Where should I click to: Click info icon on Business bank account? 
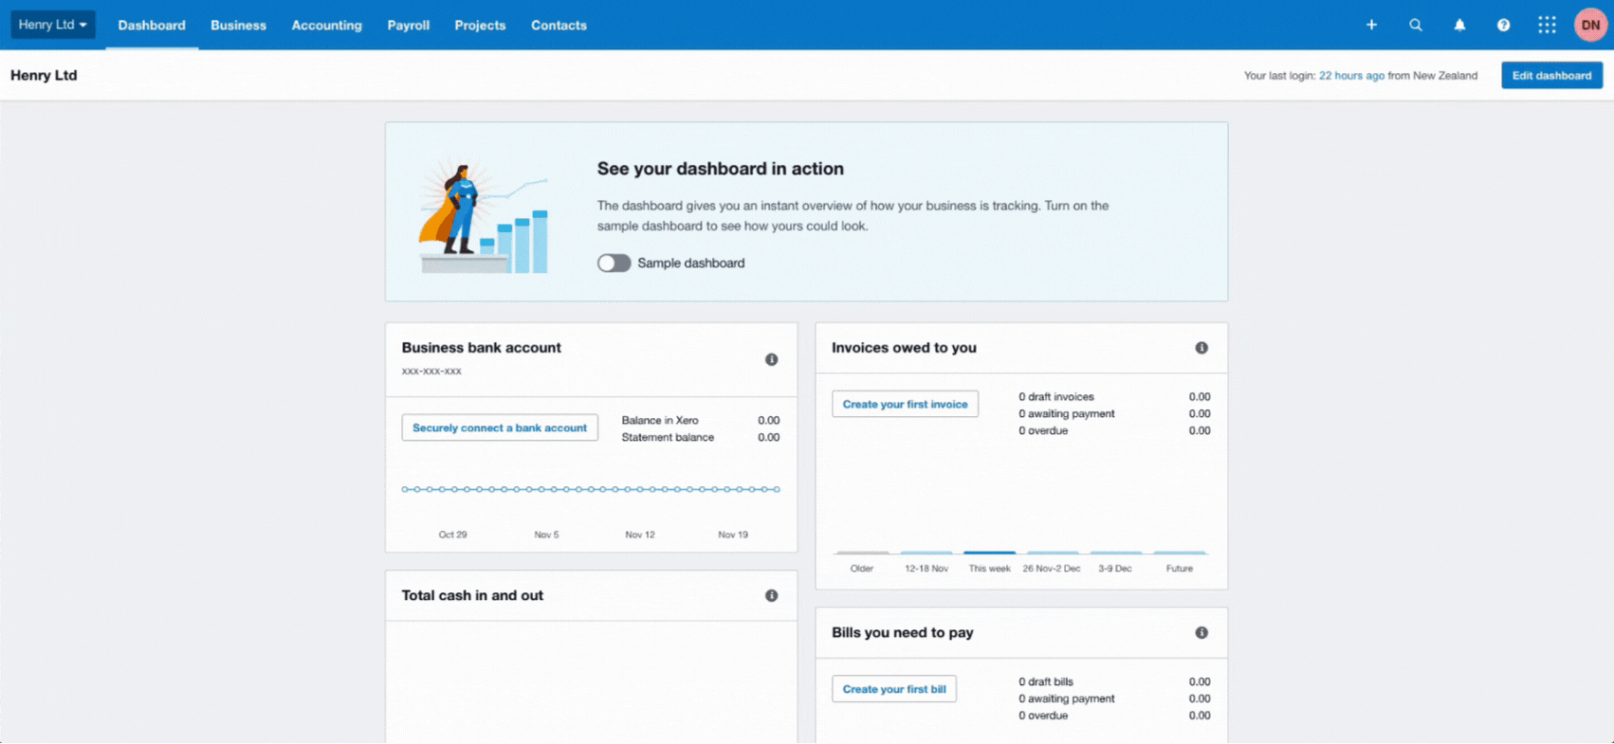(771, 359)
